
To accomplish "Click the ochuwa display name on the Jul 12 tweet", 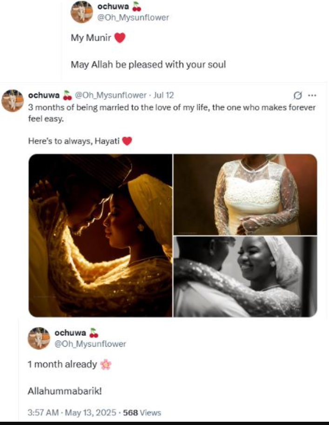I will [x=44, y=95].
